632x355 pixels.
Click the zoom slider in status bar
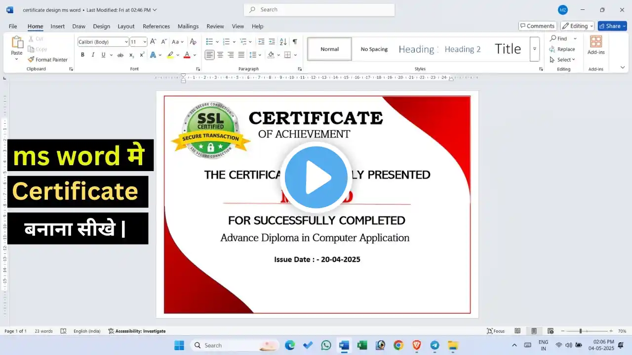coord(581,331)
